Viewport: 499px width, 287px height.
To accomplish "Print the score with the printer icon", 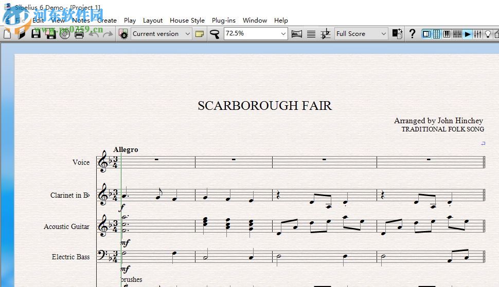I will pyautogui.click(x=79, y=34).
